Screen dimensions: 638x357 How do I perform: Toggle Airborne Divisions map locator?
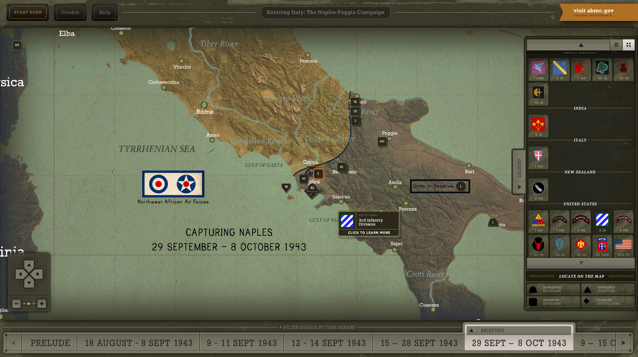553,289
